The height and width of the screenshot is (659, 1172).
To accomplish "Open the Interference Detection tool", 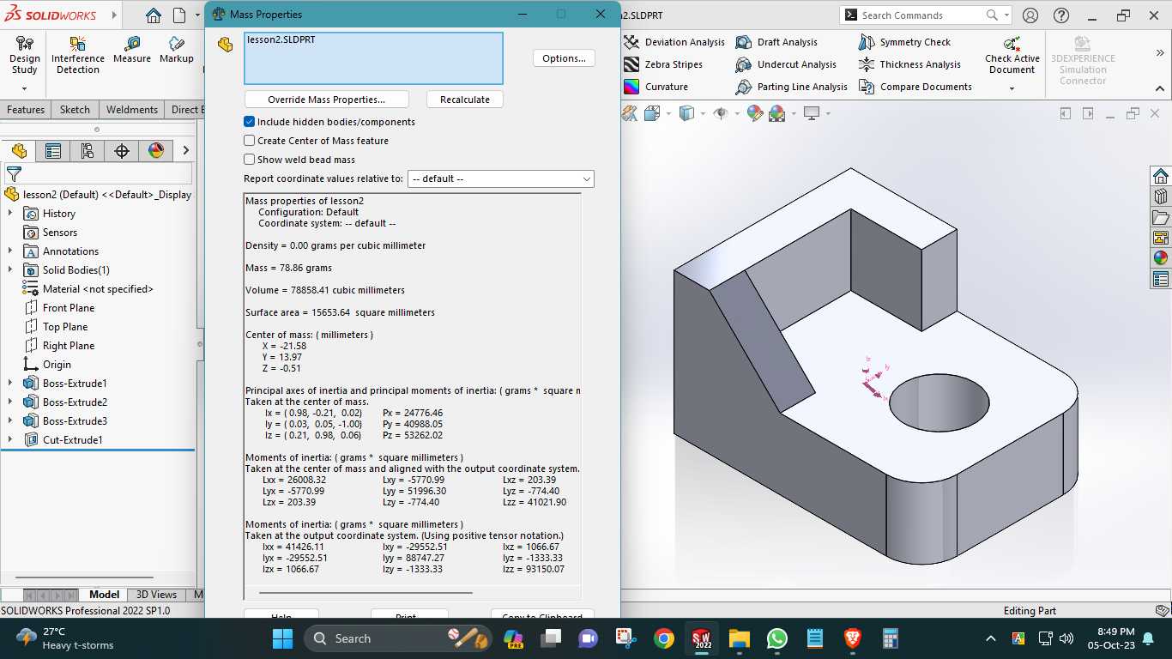I will 78,56.
